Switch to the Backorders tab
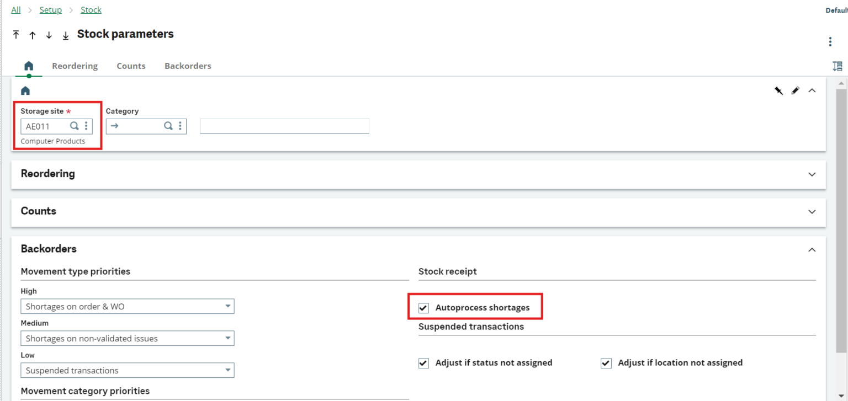 (188, 66)
